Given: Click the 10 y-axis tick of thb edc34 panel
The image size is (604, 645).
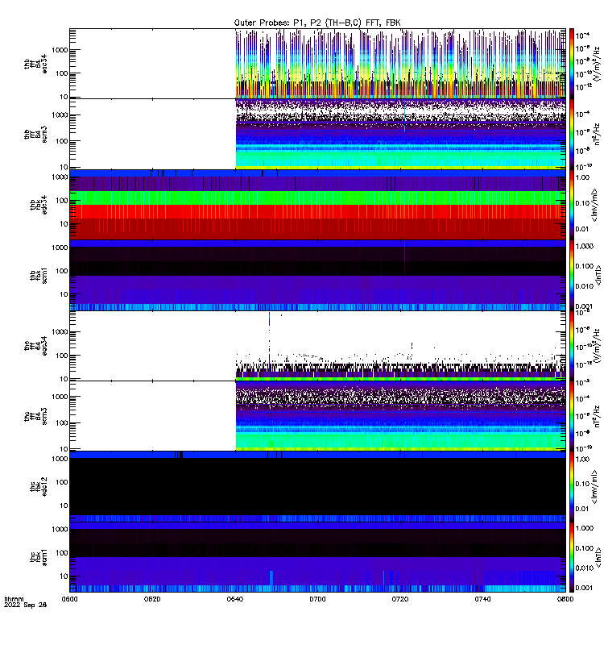Looking at the screenshot, I should 64,224.
